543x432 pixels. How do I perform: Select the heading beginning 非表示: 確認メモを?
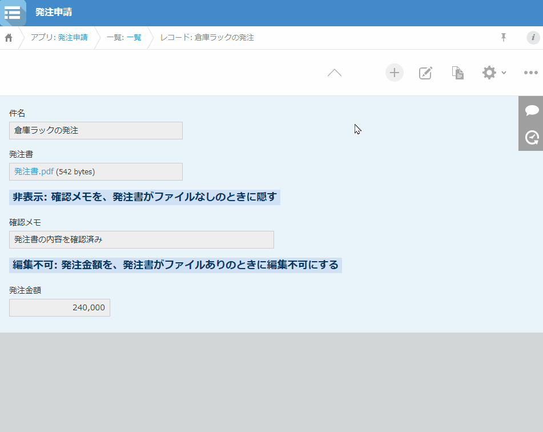coord(144,197)
